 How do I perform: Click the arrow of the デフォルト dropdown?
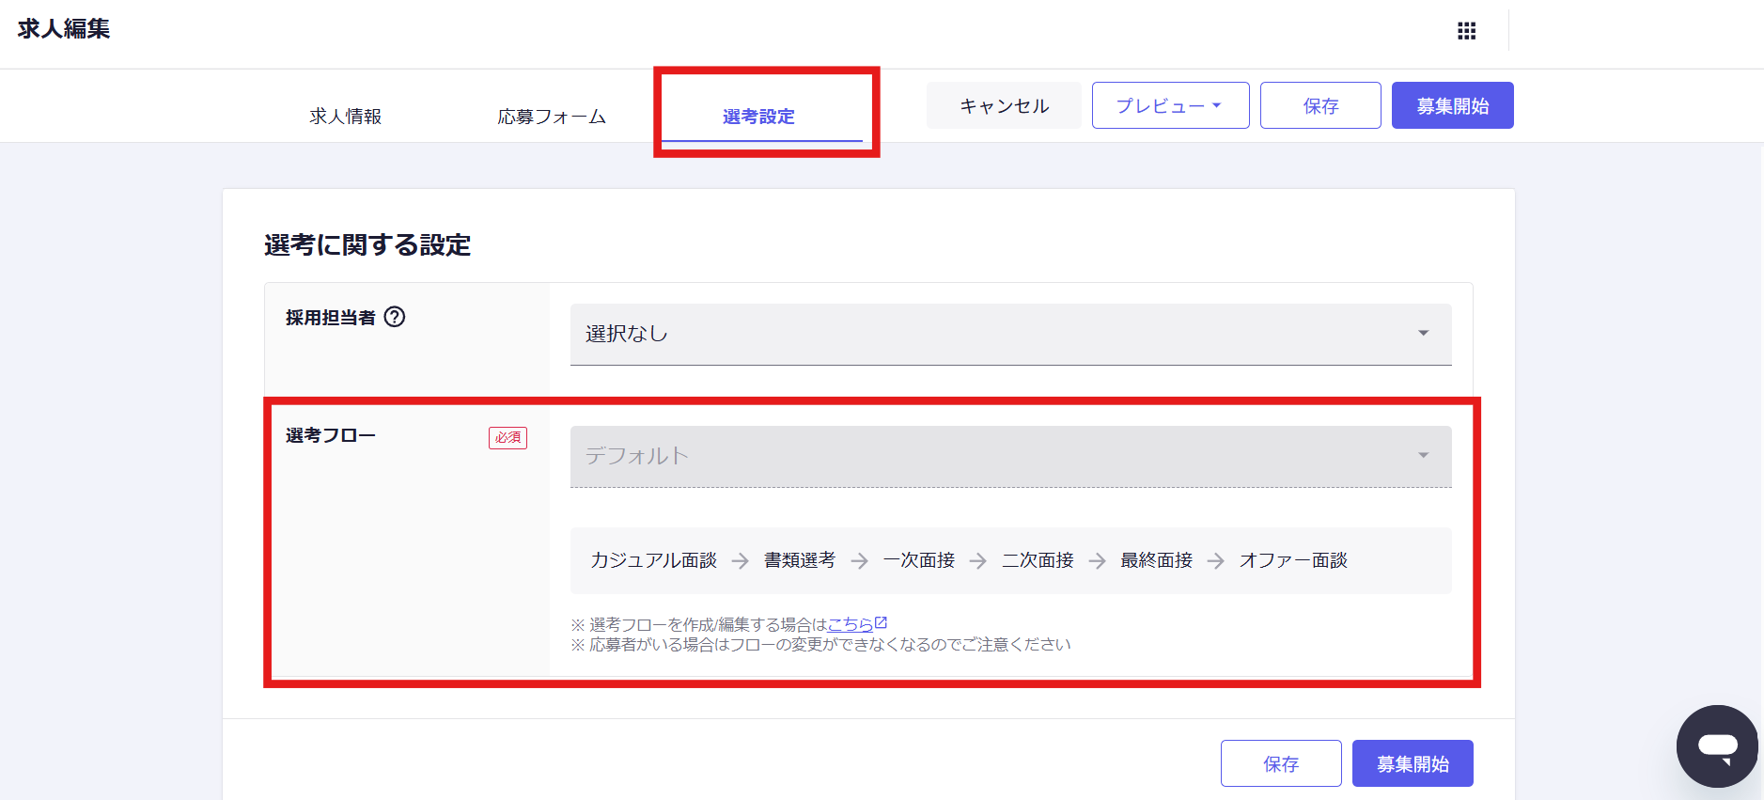1423,455
